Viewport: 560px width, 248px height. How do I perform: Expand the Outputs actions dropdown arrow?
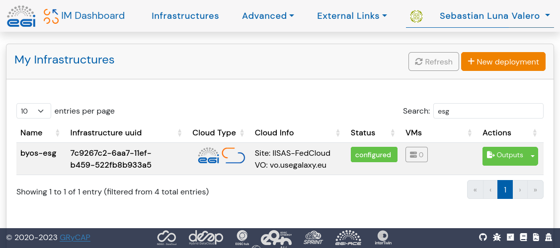point(533,156)
